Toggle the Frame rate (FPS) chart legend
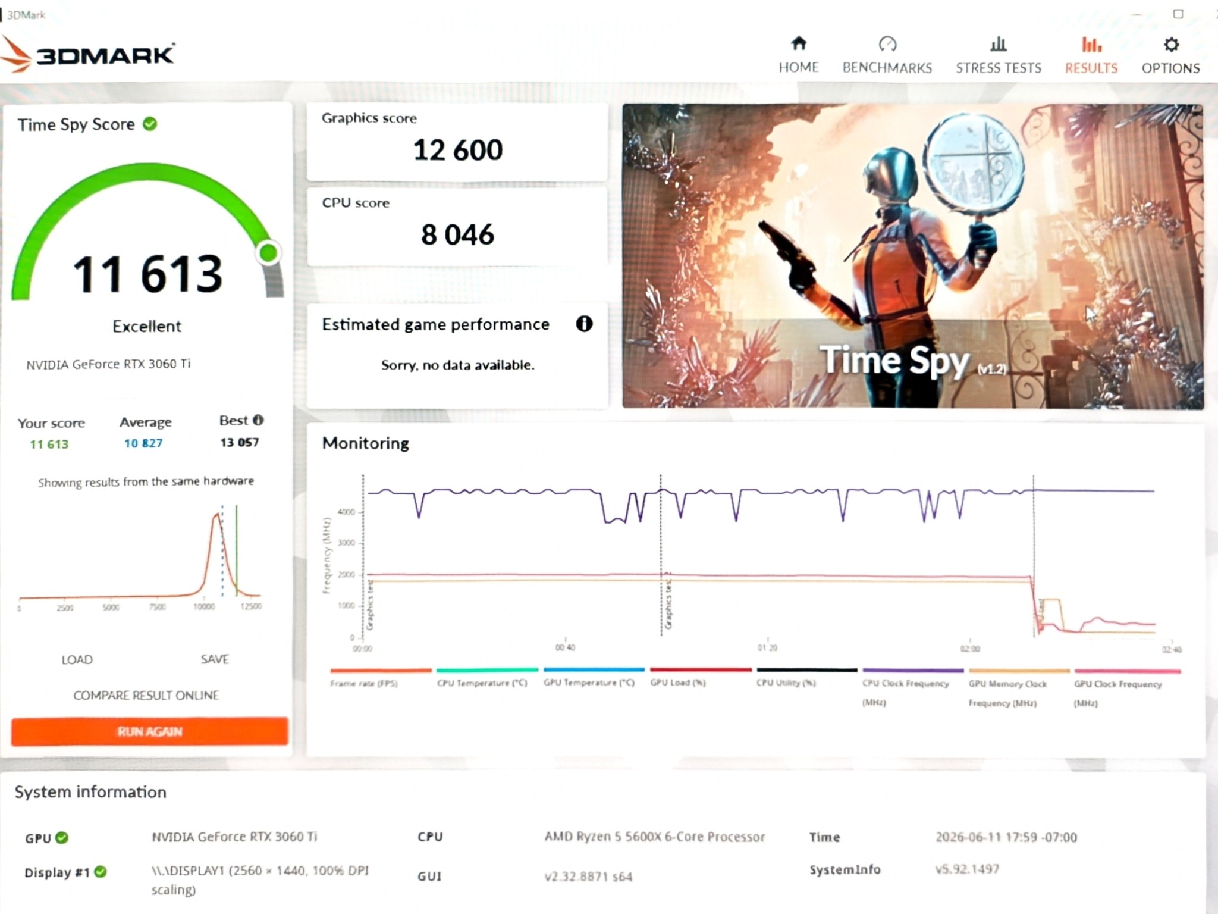 pos(381,678)
